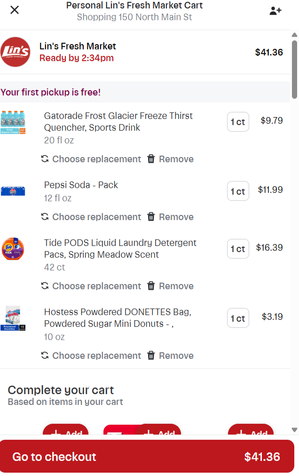Viewport: 299px width, 476px height.
Task: Remove the Gatorade Frost Glacier Freeze item
Action: [x=170, y=159]
